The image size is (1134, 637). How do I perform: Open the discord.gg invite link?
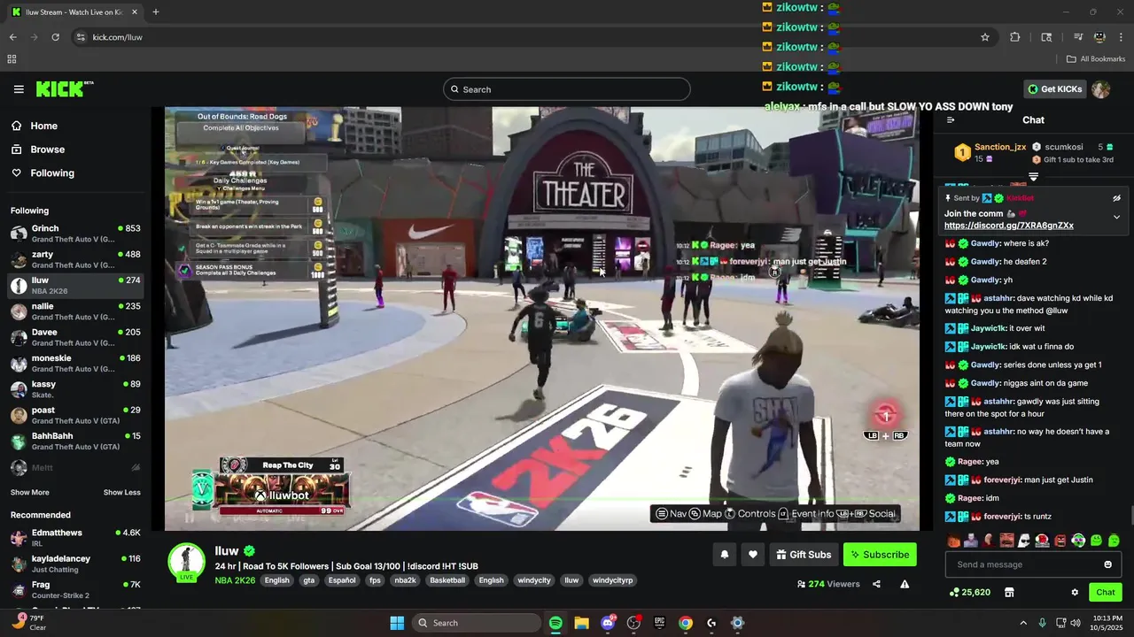[1009, 226]
